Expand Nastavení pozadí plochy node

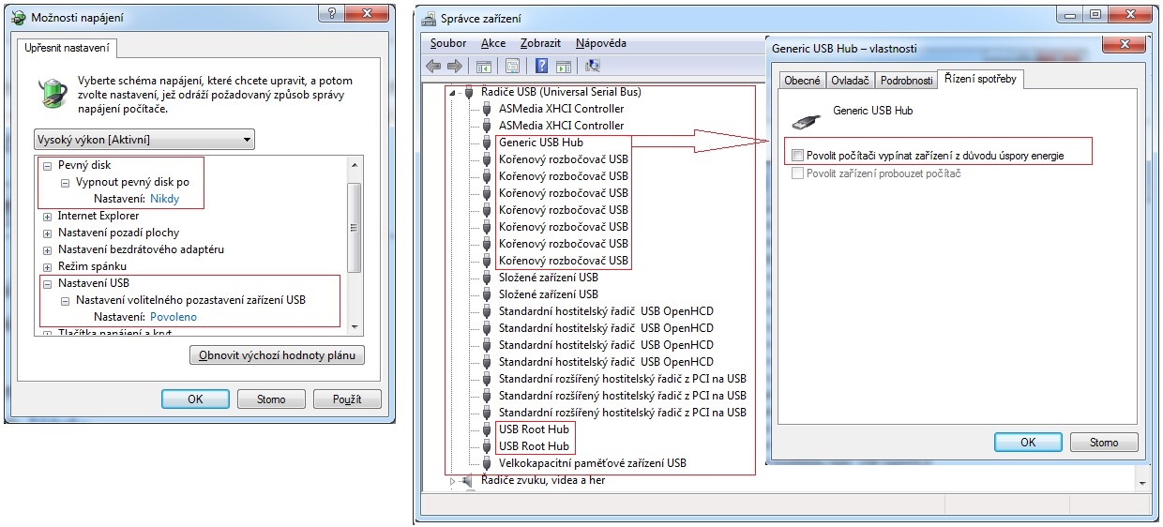[x=48, y=233]
